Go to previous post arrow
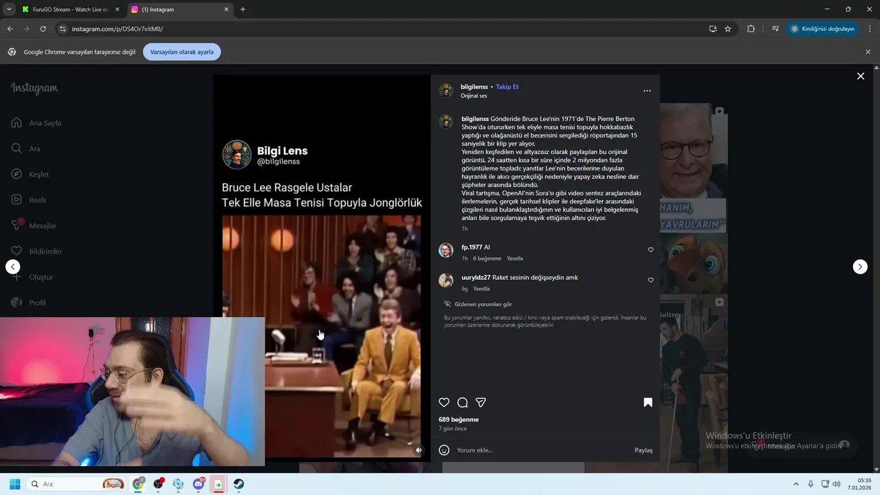Image resolution: width=880 pixels, height=495 pixels. (13, 267)
